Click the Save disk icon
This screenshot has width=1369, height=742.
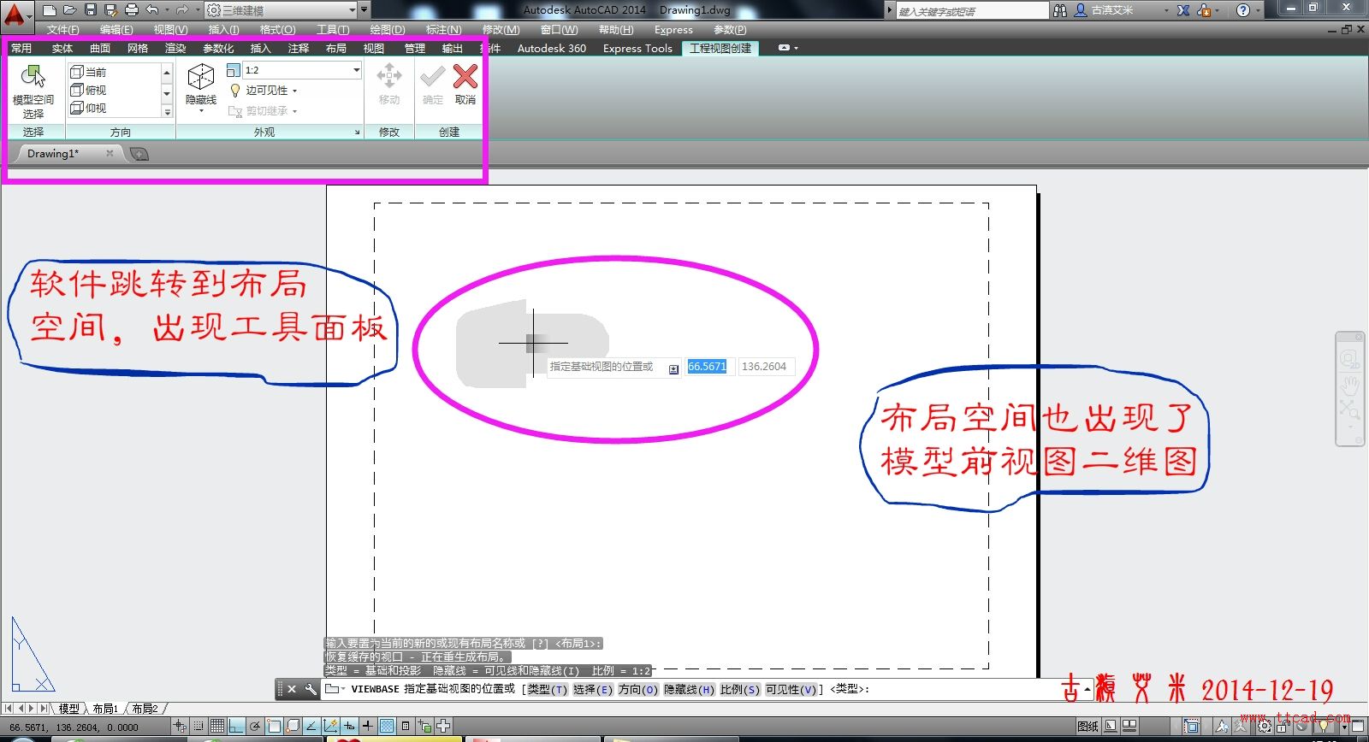[x=91, y=10]
